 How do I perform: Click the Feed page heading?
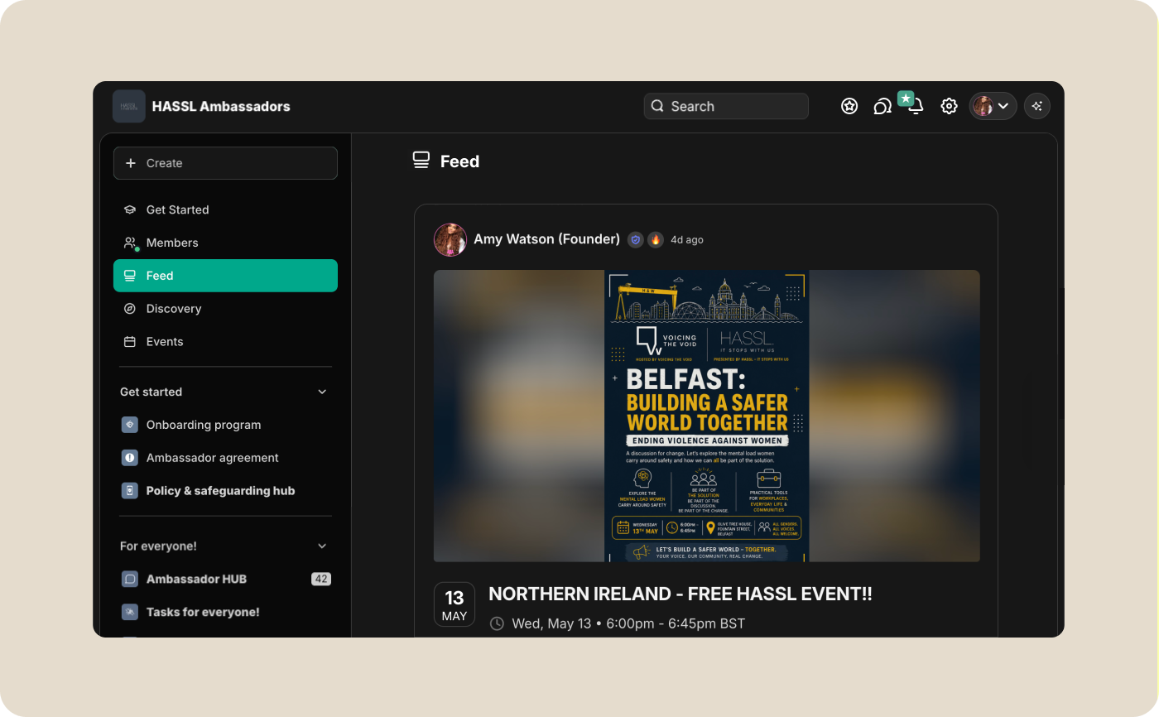(x=459, y=161)
